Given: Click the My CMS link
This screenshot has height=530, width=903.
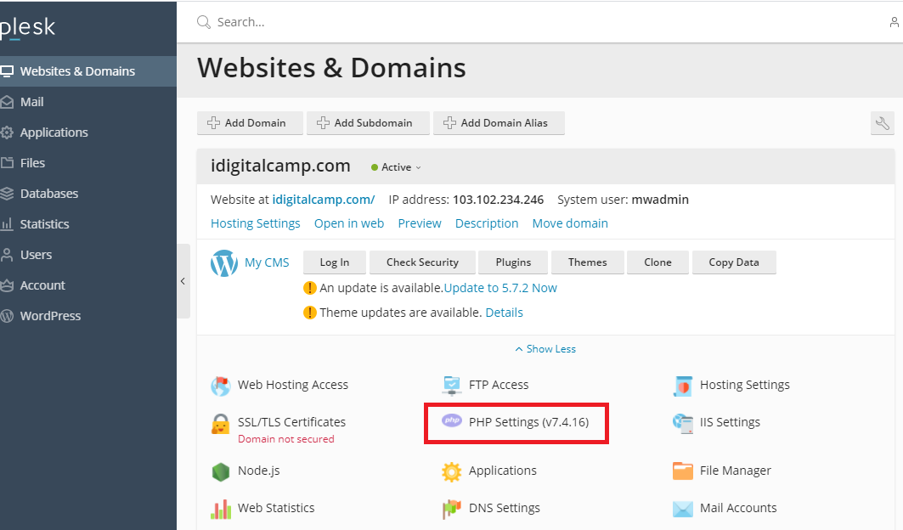Looking at the screenshot, I should tap(268, 262).
